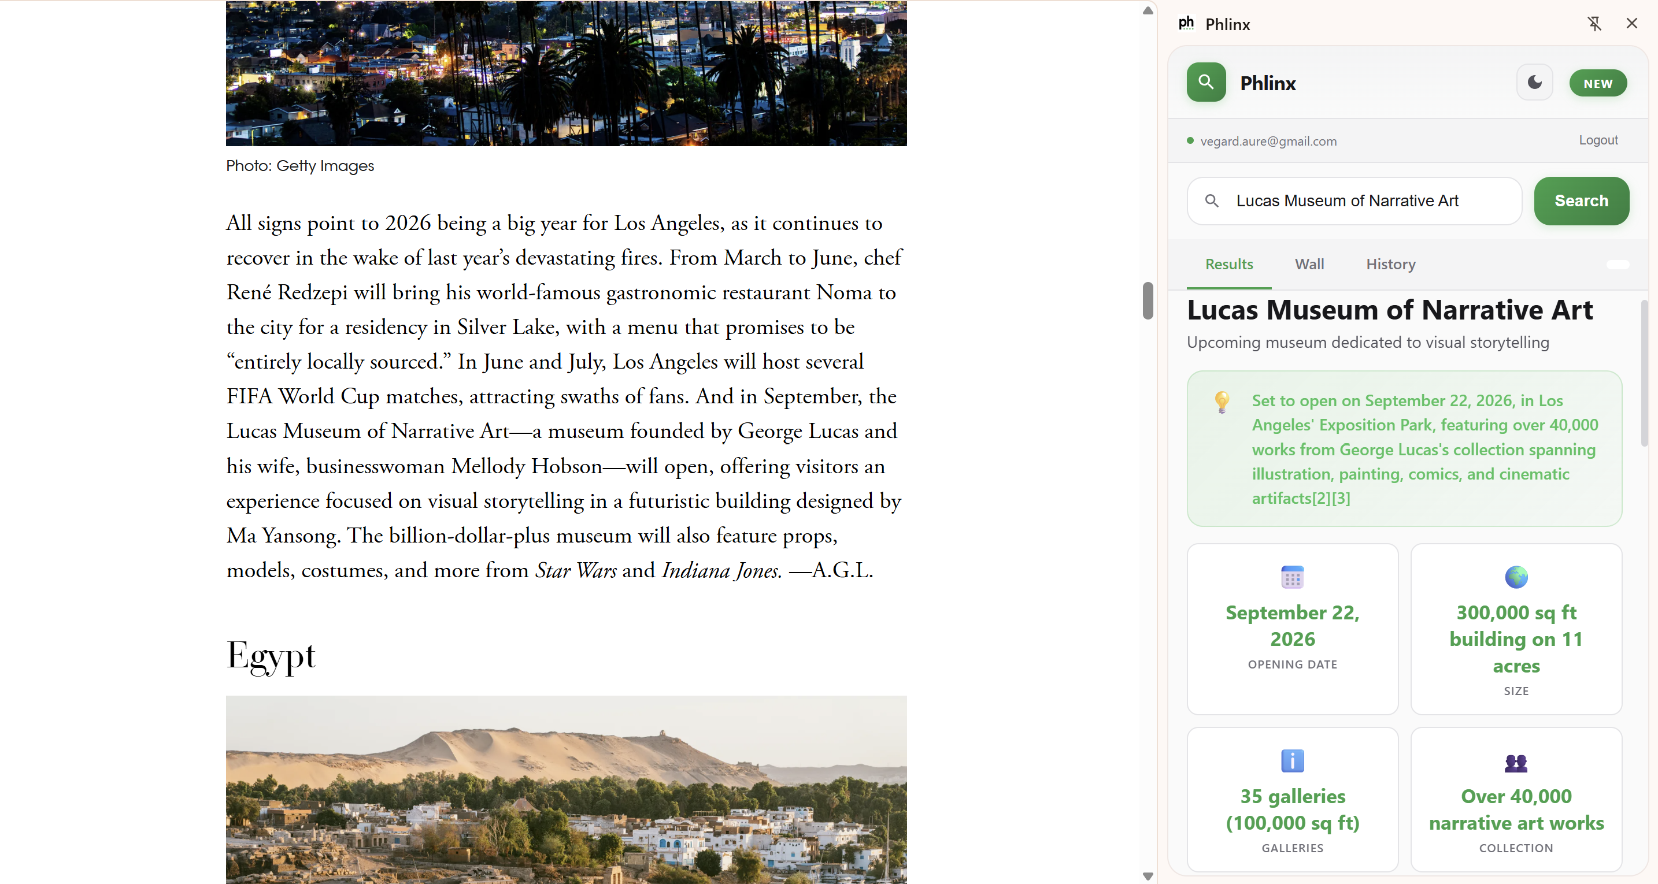
Task: Open citation link [2] in the summary
Action: click(x=1321, y=499)
